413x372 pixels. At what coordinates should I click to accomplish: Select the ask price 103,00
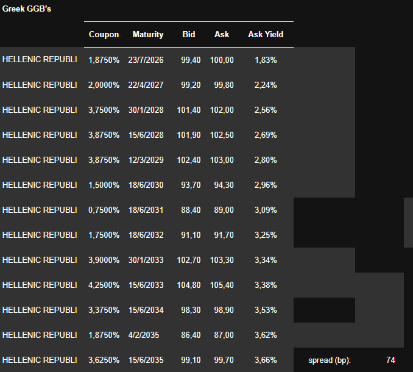tap(224, 160)
